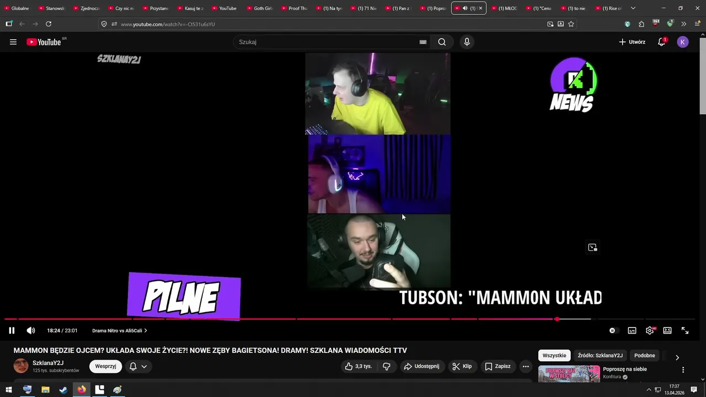The width and height of the screenshot is (706, 397).
Task: Open the Windows action center
Action: pyautogui.click(x=694, y=390)
